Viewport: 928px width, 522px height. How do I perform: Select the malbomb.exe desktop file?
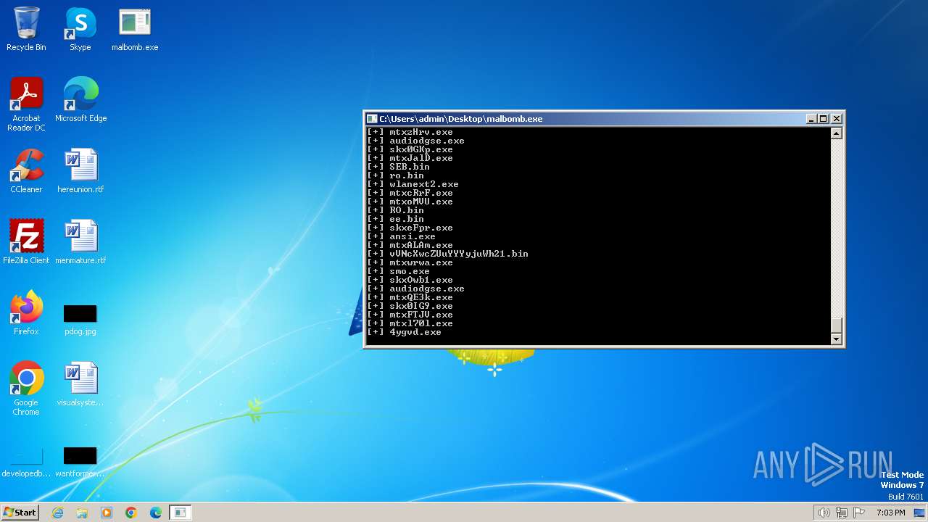click(135, 29)
